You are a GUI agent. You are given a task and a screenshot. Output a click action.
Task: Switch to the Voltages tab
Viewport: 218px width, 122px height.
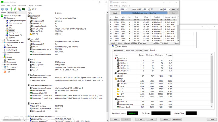click(139, 51)
